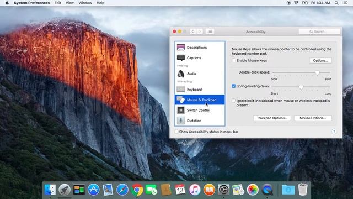Launch iTunes music note icon
The height and width of the screenshot is (199, 353).
coord(195,189)
